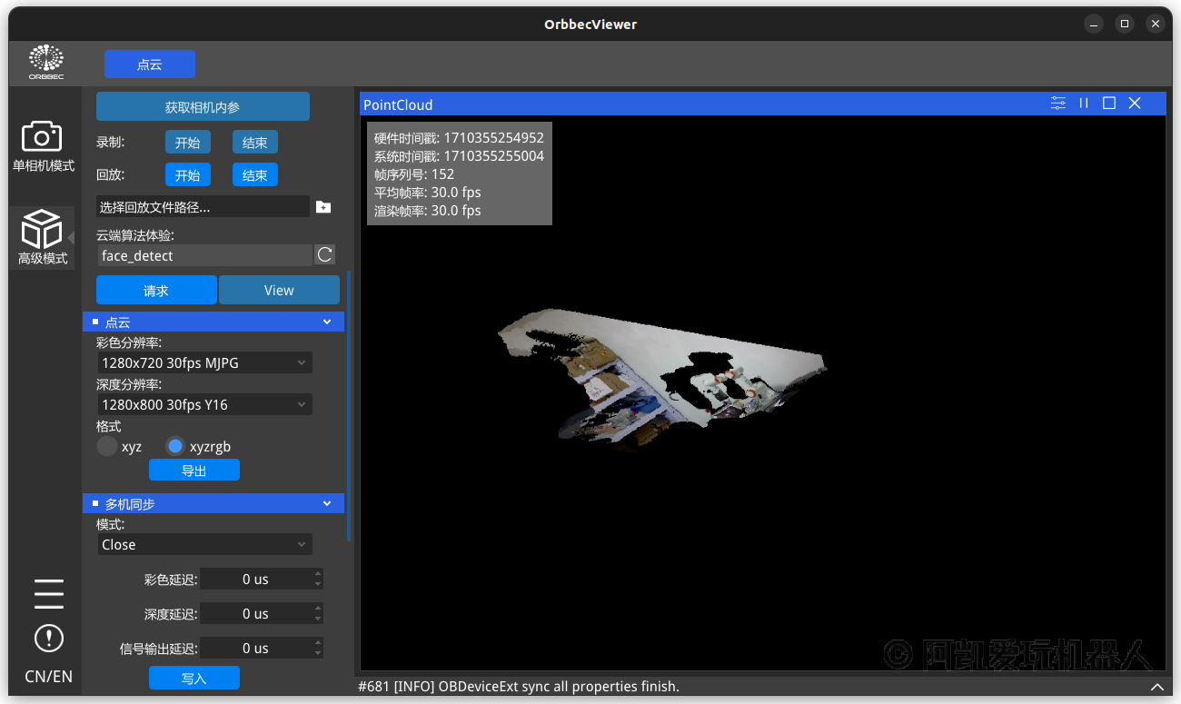1181x704 pixels.
Task: Maximize the PointCloud panel
Action: 1109,104
